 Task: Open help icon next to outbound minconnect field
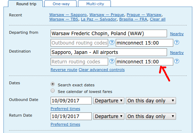click(x=177, y=42)
